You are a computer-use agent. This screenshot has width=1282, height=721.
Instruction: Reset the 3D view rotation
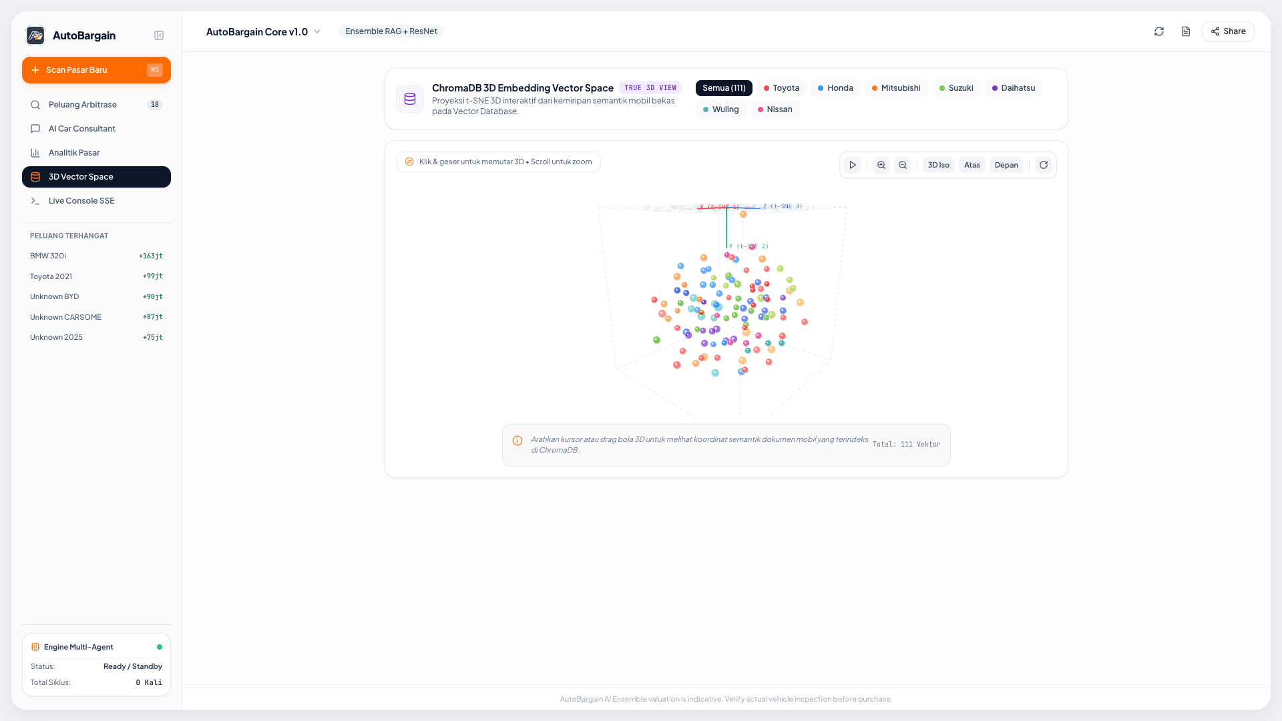point(1044,165)
